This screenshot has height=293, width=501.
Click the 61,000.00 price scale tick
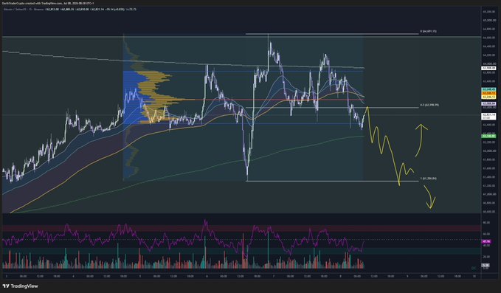pos(489,194)
